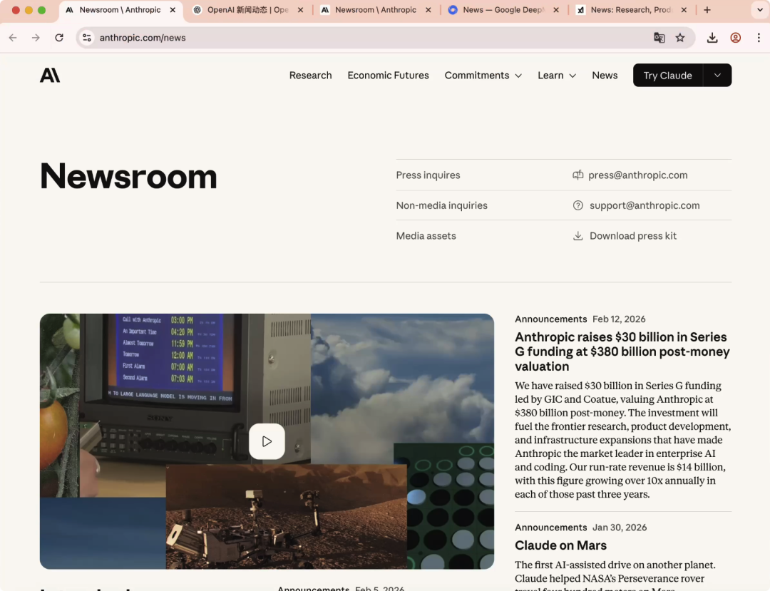This screenshot has width=770, height=591.
Task: Click the Non-media inquiries label
Action: click(441, 205)
